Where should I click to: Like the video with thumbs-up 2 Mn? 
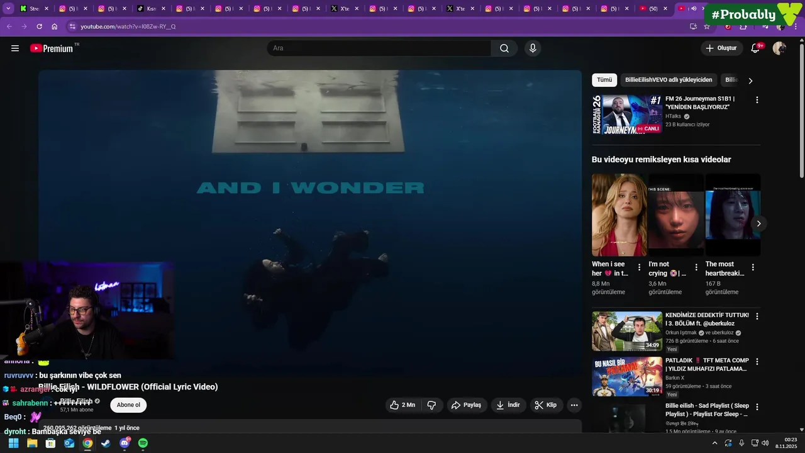(x=402, y=405)
